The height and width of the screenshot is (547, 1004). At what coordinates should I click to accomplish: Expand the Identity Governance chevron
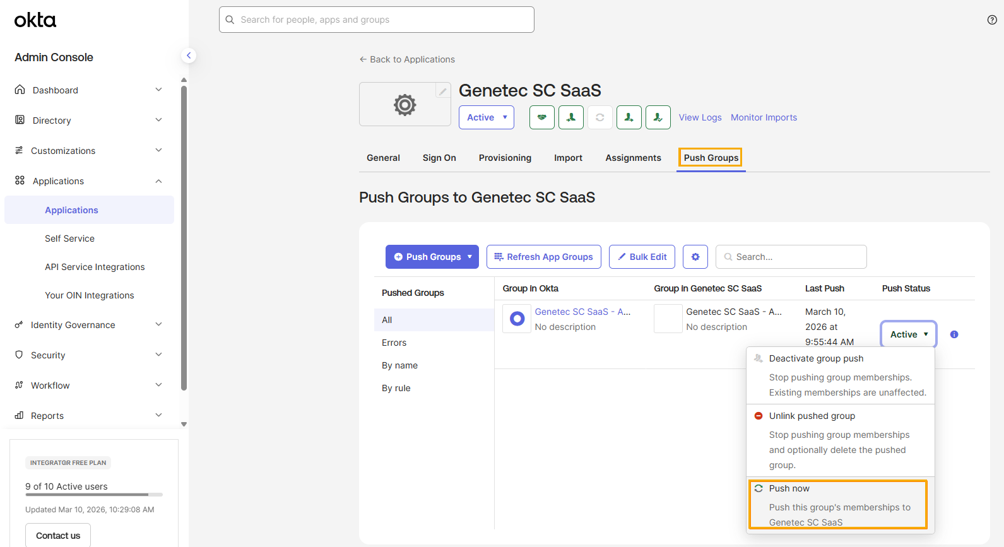point(158,324)
